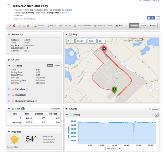Click the pace dip in Timing chart
The width and height of the screenshot is (163, 152).
(x=134, y=133)
